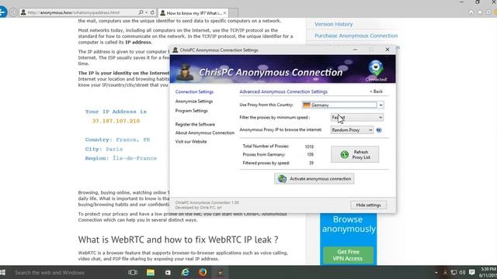Viewport: 497px width, 279px height.
Task: Open the Version History link
Action: 333,24
